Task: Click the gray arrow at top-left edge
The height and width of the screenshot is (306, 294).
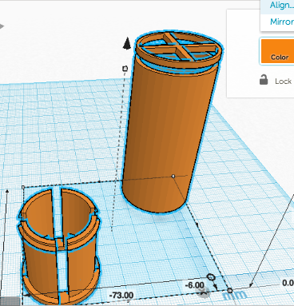Action: [2, 26]
